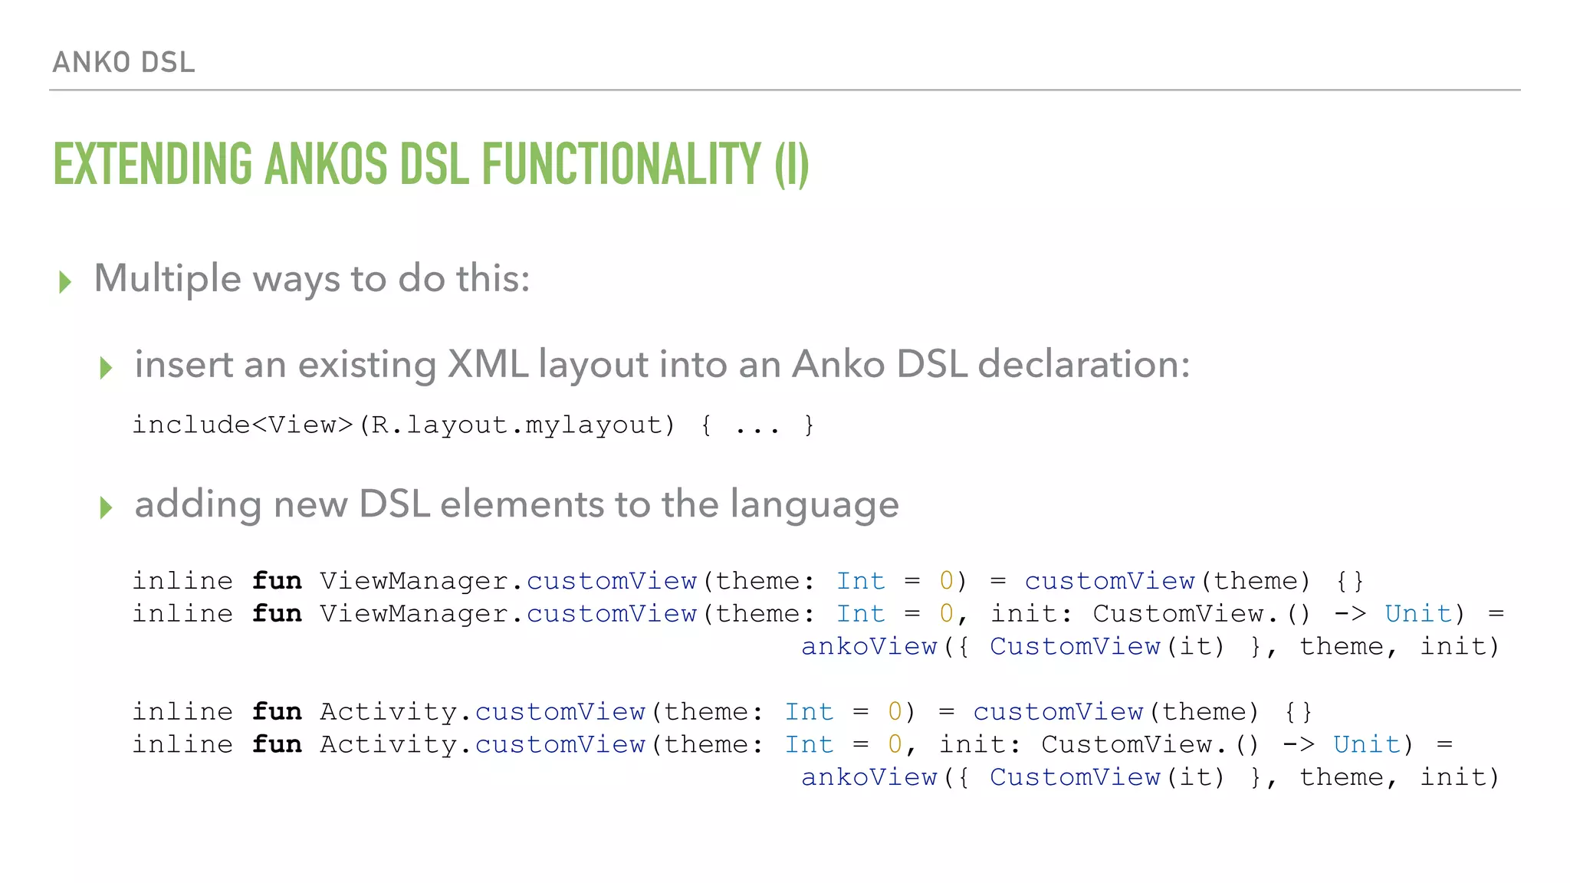Screen dimensions: 1570x883
Task: Click the ViewManager line containing 'init: CustomView.() -> Unit'
Action: (819, 614)
